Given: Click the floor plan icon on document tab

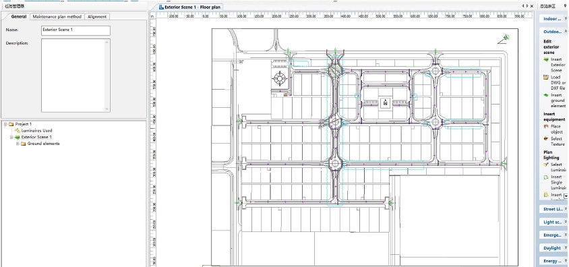Looking at the screenshot, I should pyautogui.click(x=162, y=7).
